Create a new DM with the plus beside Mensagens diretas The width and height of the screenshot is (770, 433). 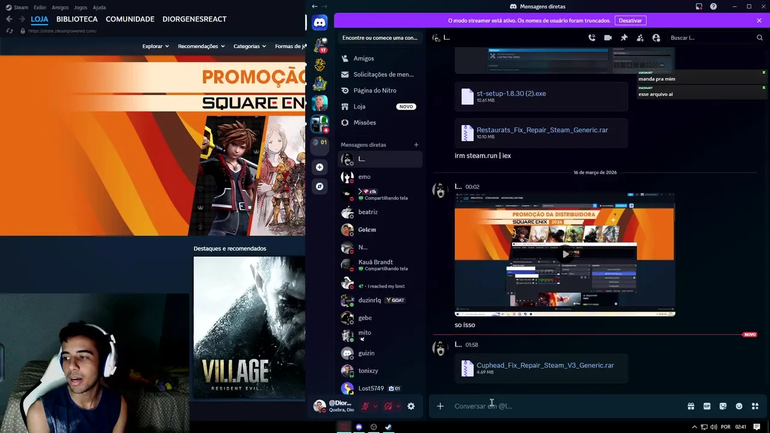[416, 144]
